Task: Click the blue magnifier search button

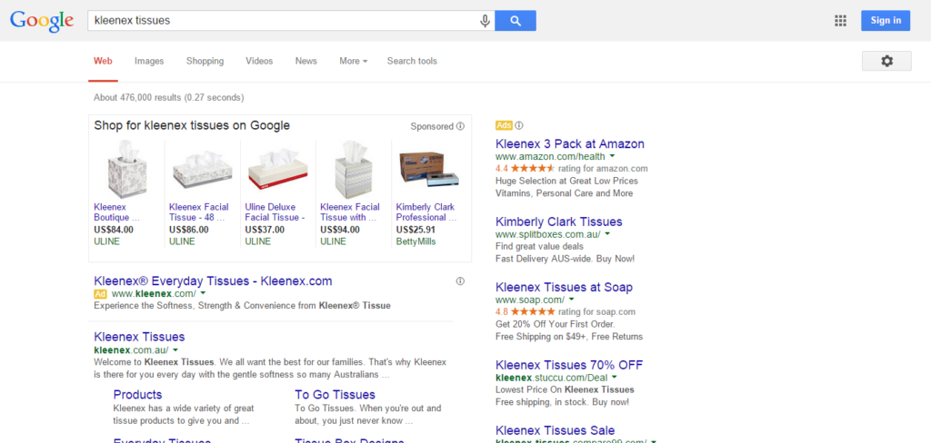Action: [516, 21]
